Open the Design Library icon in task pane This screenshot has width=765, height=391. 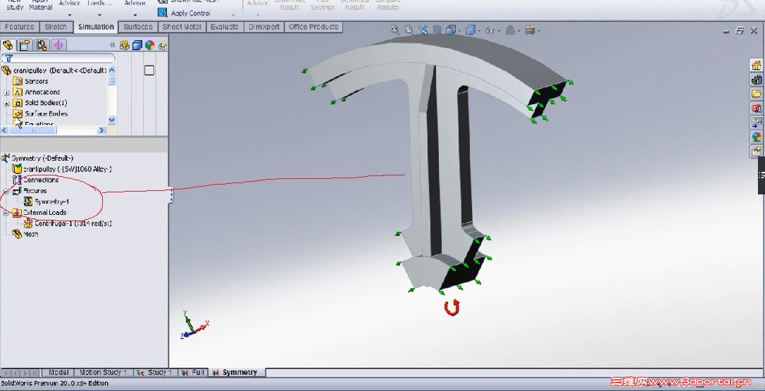coord(757,80)
